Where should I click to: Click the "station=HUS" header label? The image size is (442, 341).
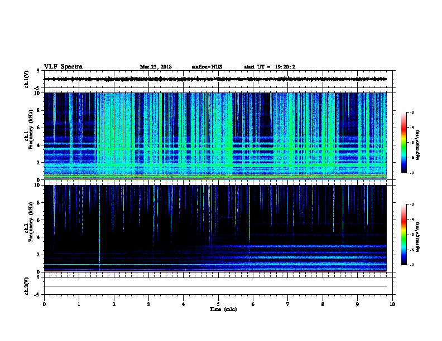click(207, 67)
